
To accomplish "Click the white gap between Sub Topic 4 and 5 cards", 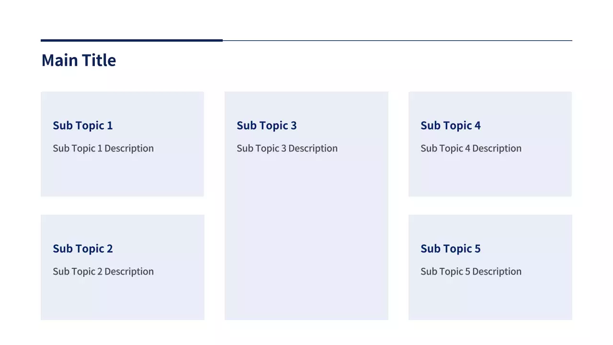I will [x=490, y=206].
